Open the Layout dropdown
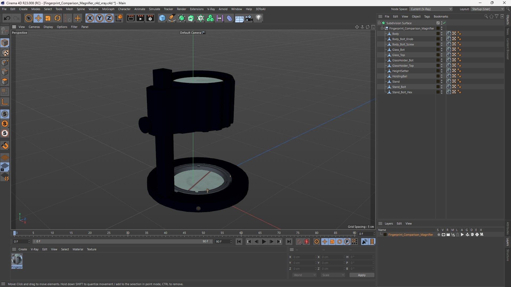This screenshot has height=287, width=511. 488,9
